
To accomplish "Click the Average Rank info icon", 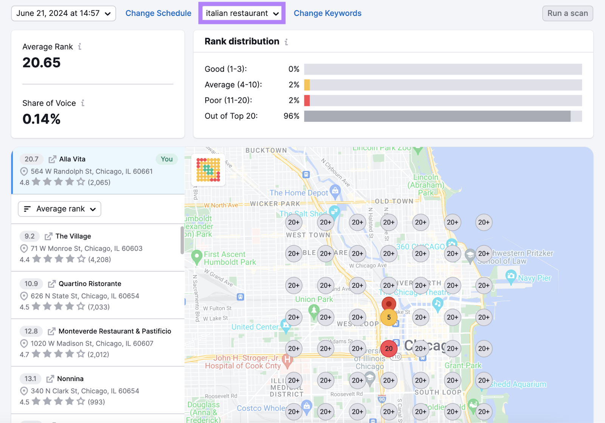I will (x=79, y=46).
